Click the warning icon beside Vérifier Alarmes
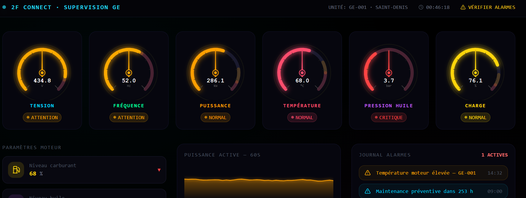The height and width of the screenshot is (198, 526). [463, 7]
